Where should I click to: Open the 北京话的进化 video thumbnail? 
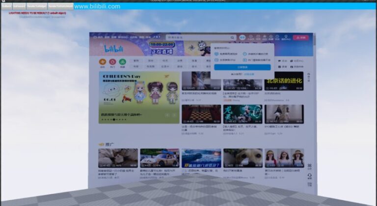(x=284, y=81)
